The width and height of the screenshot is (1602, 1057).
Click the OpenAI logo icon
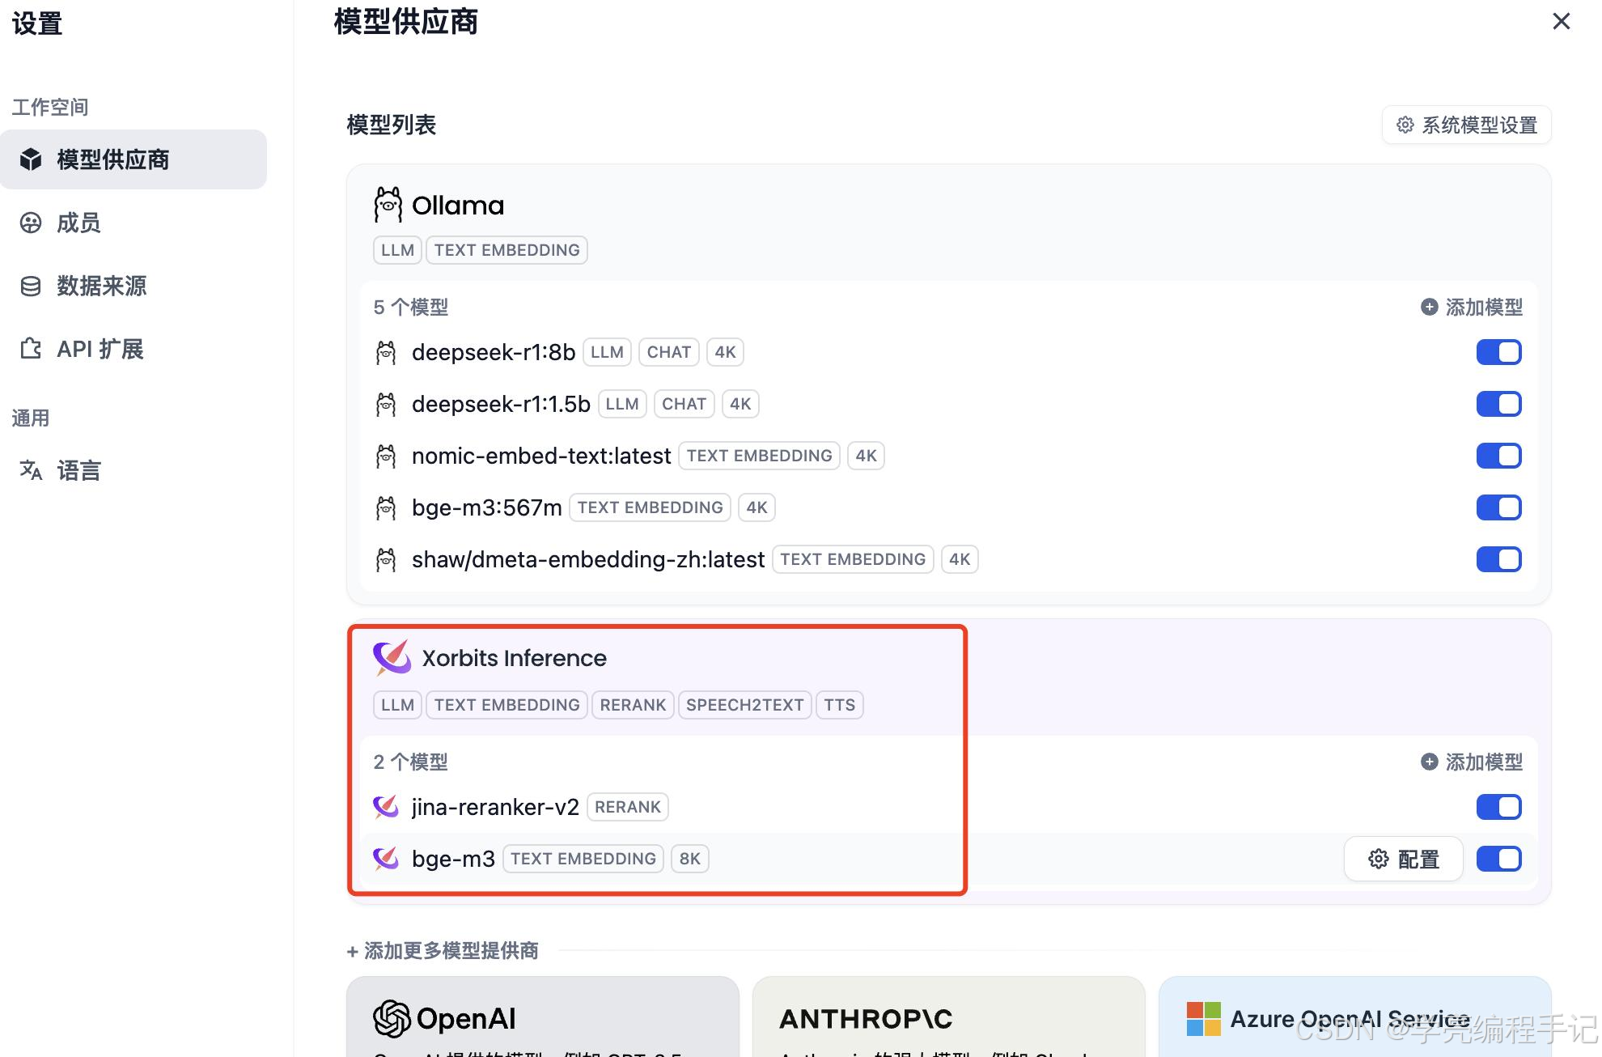click(x=392, y=1018)
